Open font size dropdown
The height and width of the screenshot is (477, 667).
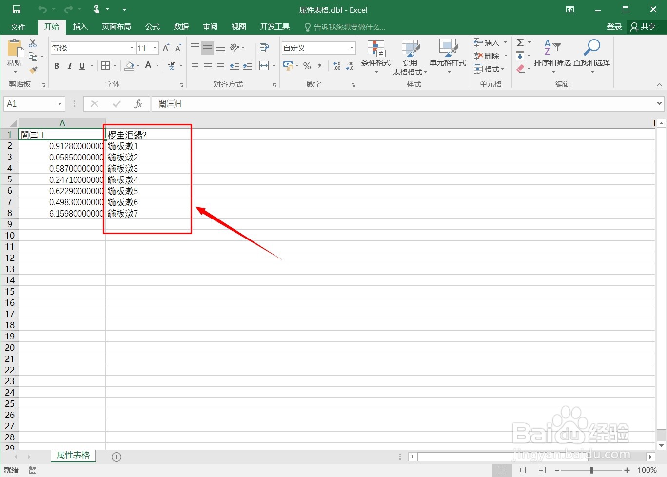pos(156,48)
